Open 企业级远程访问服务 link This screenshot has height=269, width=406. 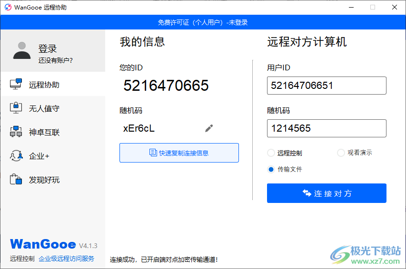click(x=67, y=259)
